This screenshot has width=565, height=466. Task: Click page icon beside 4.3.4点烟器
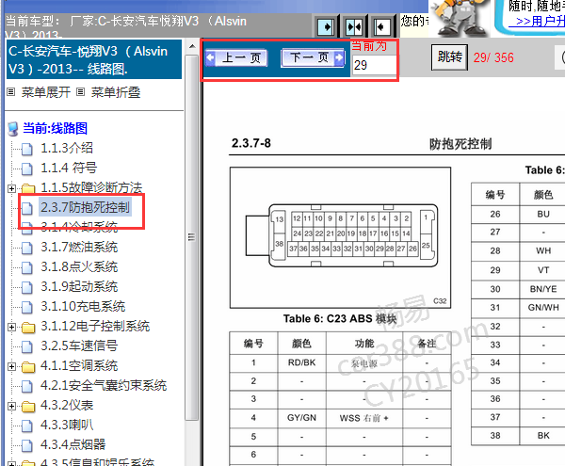tap(27, 445)
